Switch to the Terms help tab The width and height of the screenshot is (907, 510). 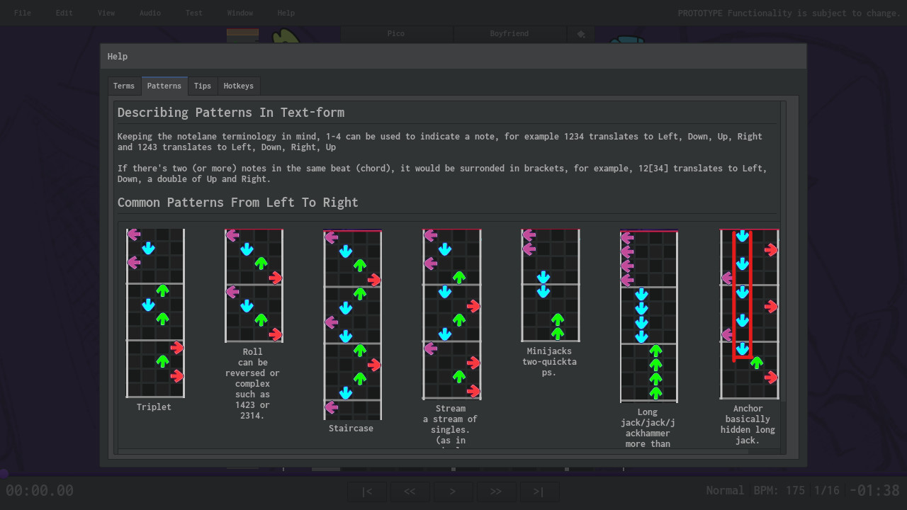(124, 86)
